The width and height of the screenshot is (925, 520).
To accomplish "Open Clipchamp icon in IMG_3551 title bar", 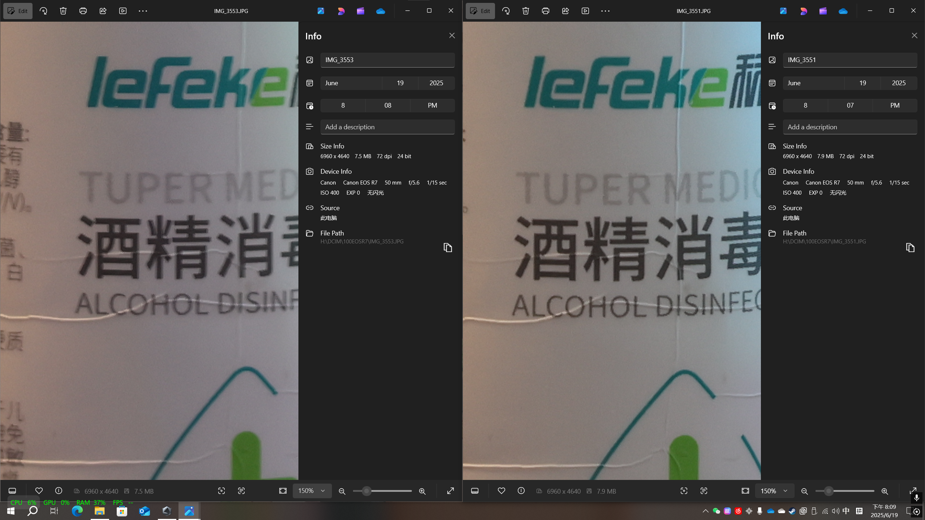I will pyautogui.click(x=823, y=11).
